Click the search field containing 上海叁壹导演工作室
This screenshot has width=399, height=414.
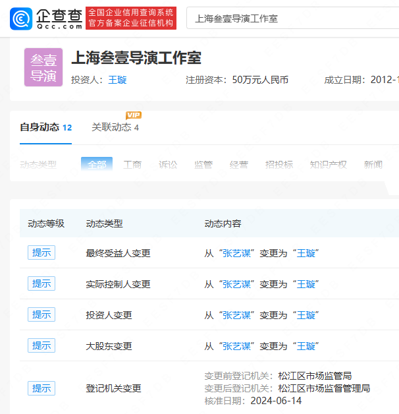[x=293, y=18]
